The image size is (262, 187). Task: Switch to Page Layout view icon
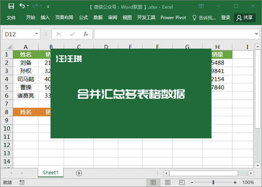(x=168, y=183)
